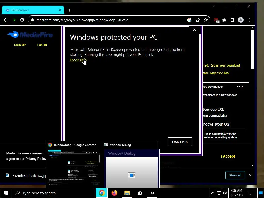Open the Chrome profile avatar
The width and height of the screenshot is (264, 198).
click(241, 20)
